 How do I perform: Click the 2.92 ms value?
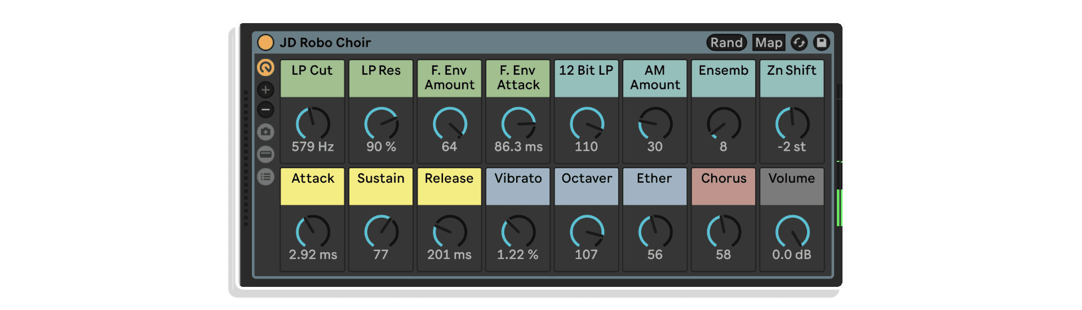coord(313,255)
